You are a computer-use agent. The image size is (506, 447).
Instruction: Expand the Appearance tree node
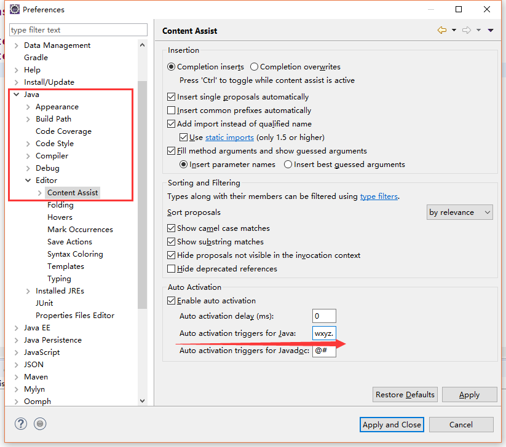coord(28,107)
